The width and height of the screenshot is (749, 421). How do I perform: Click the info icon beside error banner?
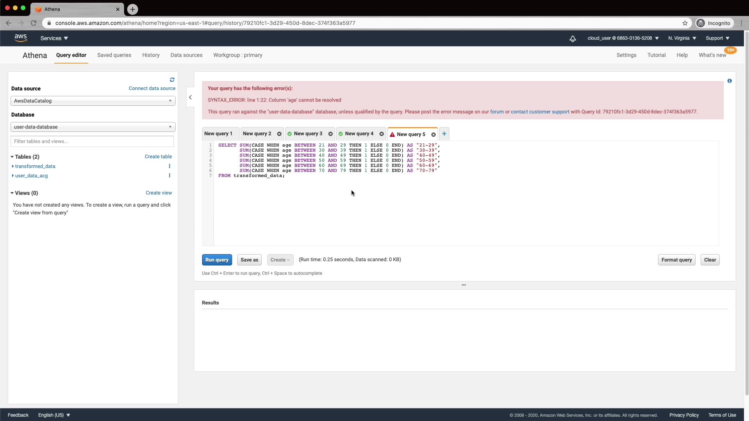coord(729,81)
